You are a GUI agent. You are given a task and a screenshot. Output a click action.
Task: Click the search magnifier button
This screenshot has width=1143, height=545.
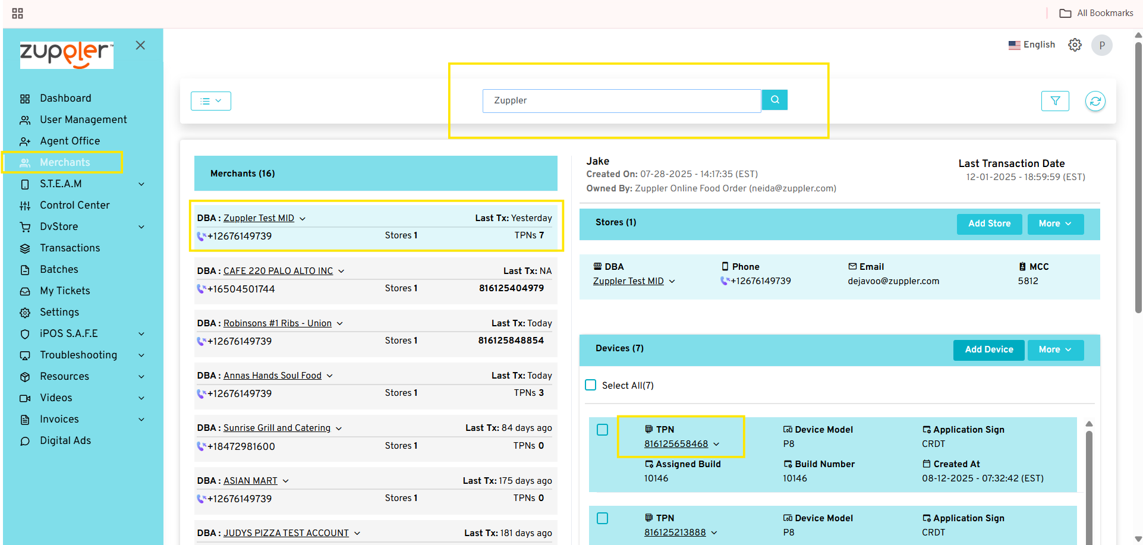pos(774,100)
